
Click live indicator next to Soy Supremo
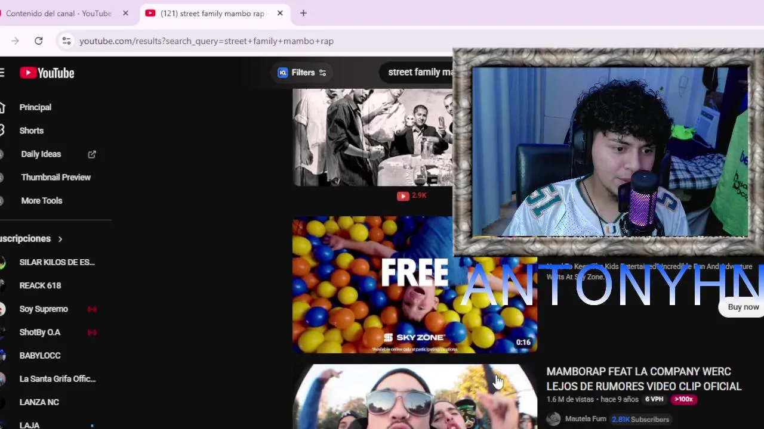coord(92,309)
